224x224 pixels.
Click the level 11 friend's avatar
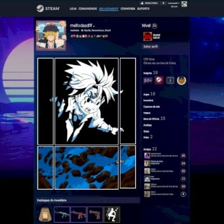pos(147,179)
